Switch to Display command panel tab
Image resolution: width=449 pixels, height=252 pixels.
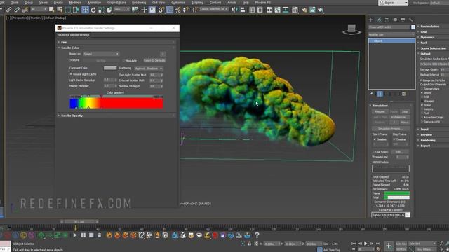click(x=403, y=20)
